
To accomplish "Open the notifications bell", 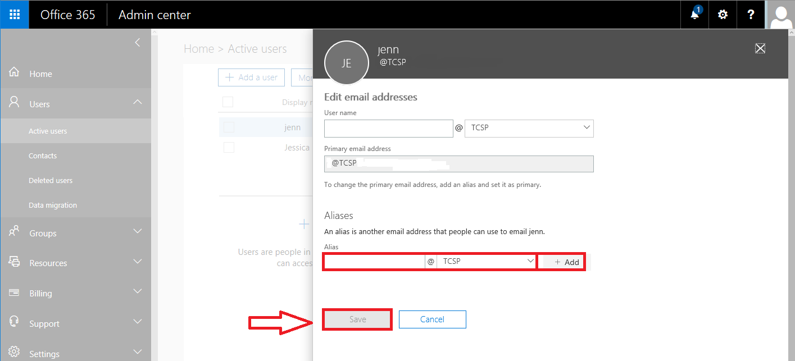I will 695,15.
